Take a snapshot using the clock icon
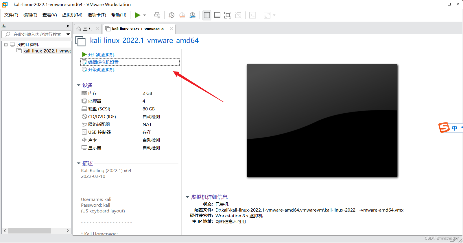 pyautogui.click(x=171, y=15)
